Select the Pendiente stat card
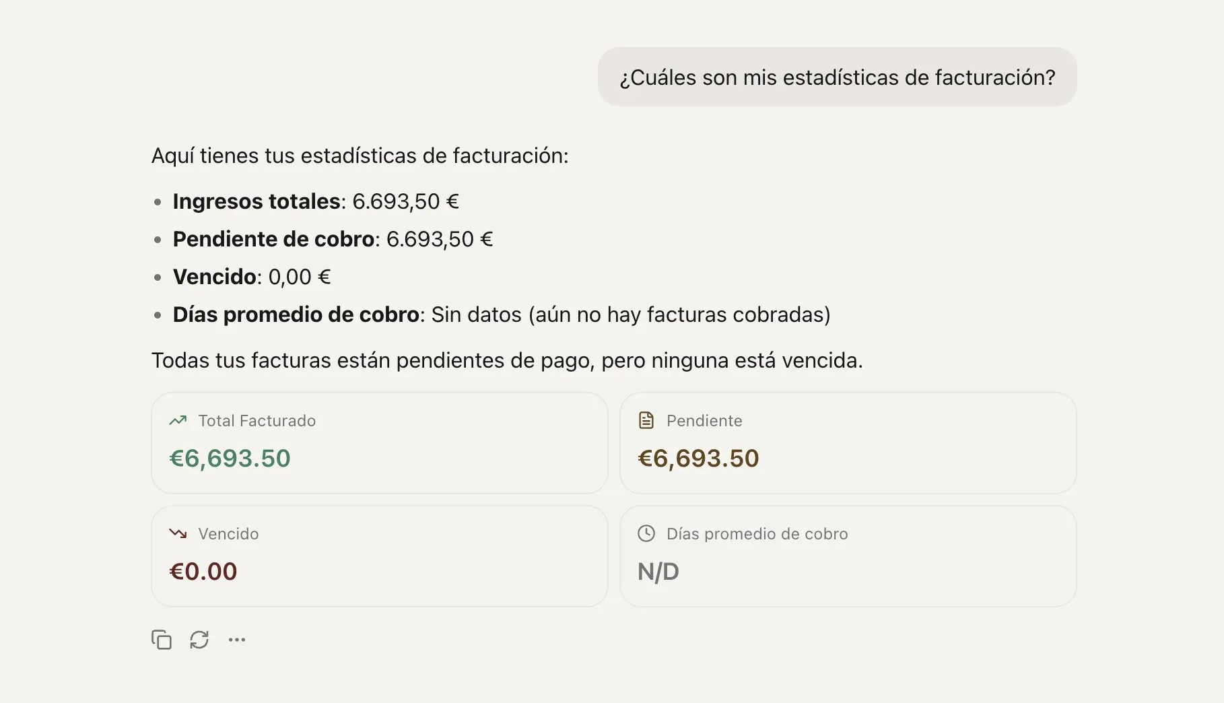The height and width of the screenshot is (703, 1224). 848,443
